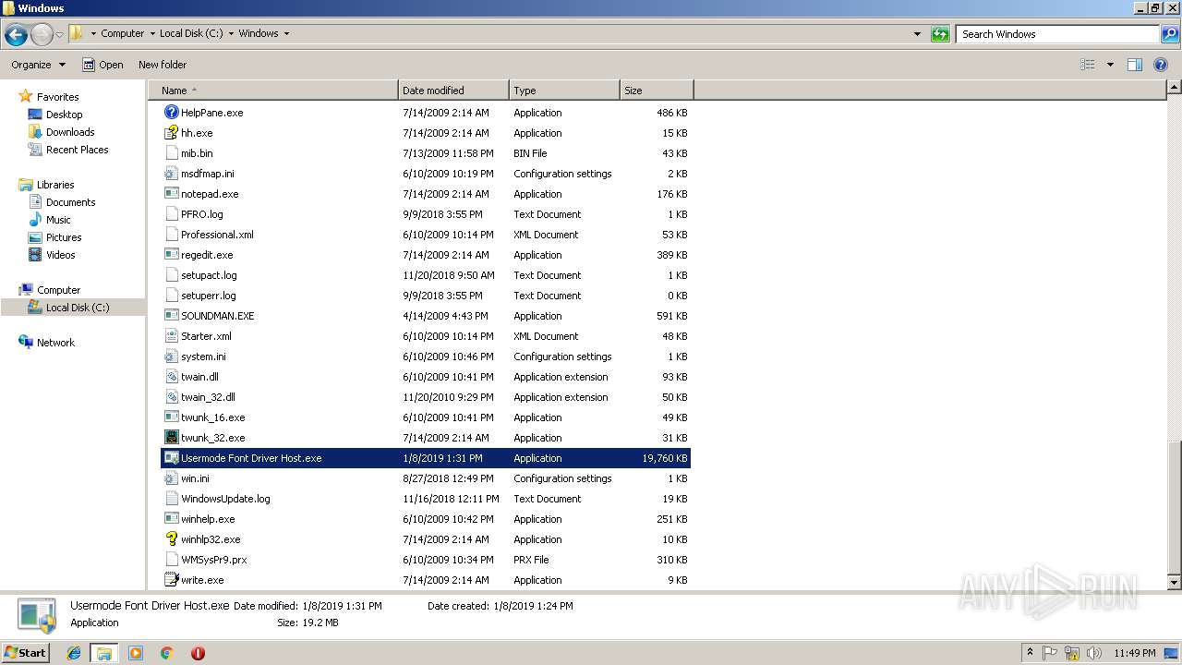Select Usermode Font Driver Host.exe icon
The height and width of the screenshot is (665, 1182).
[171, 458]
